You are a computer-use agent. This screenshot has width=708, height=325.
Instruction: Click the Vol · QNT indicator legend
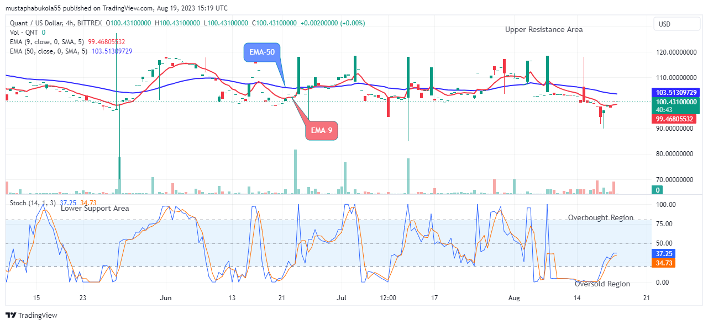(28, 32)
